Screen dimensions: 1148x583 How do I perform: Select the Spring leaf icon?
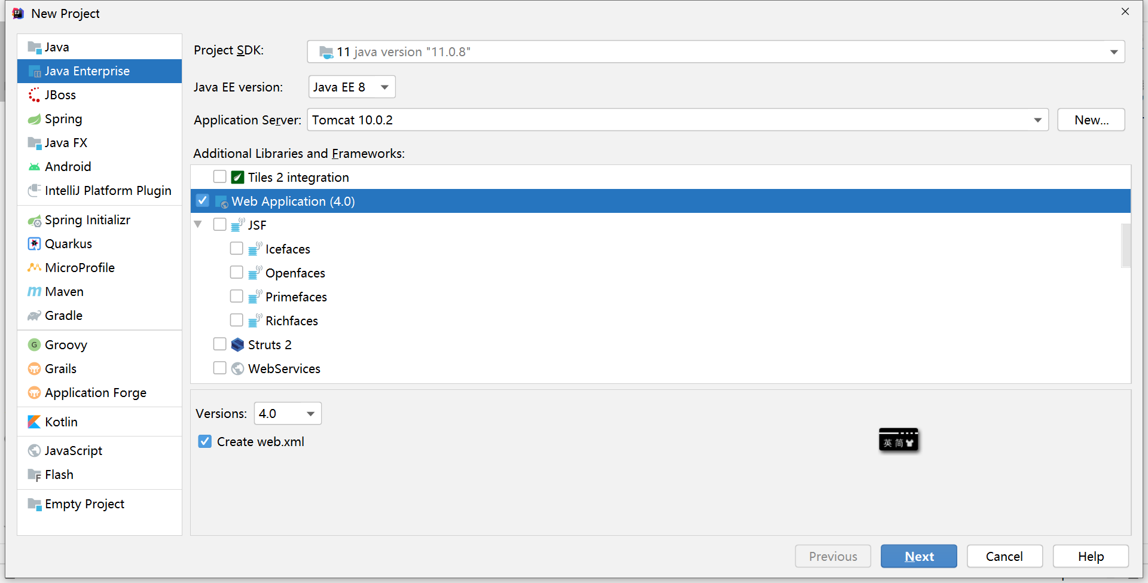pos(35,119)
